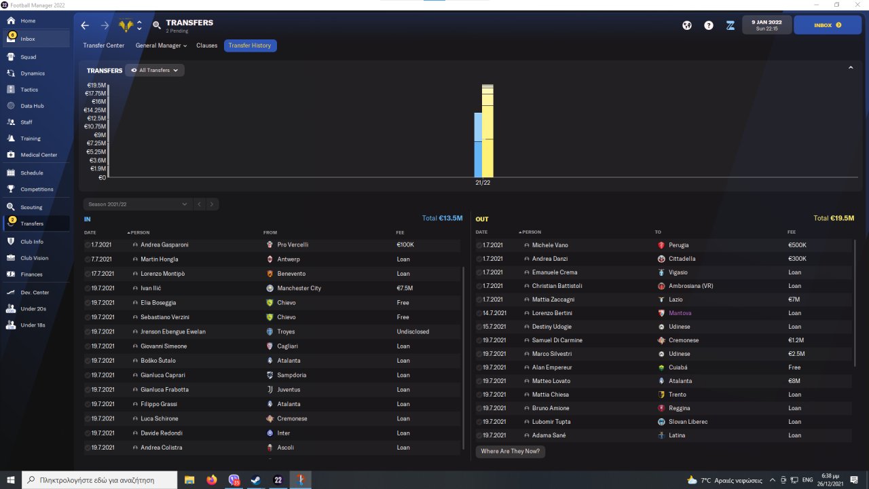Open the Season 2021/22 selector

click(x=137, y=204)
